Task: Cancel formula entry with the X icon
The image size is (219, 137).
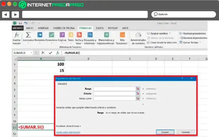Action: click(43, 53)
